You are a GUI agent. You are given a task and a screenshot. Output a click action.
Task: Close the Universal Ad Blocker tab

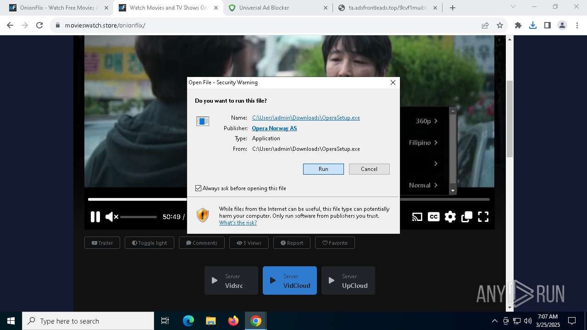(326, 8)
